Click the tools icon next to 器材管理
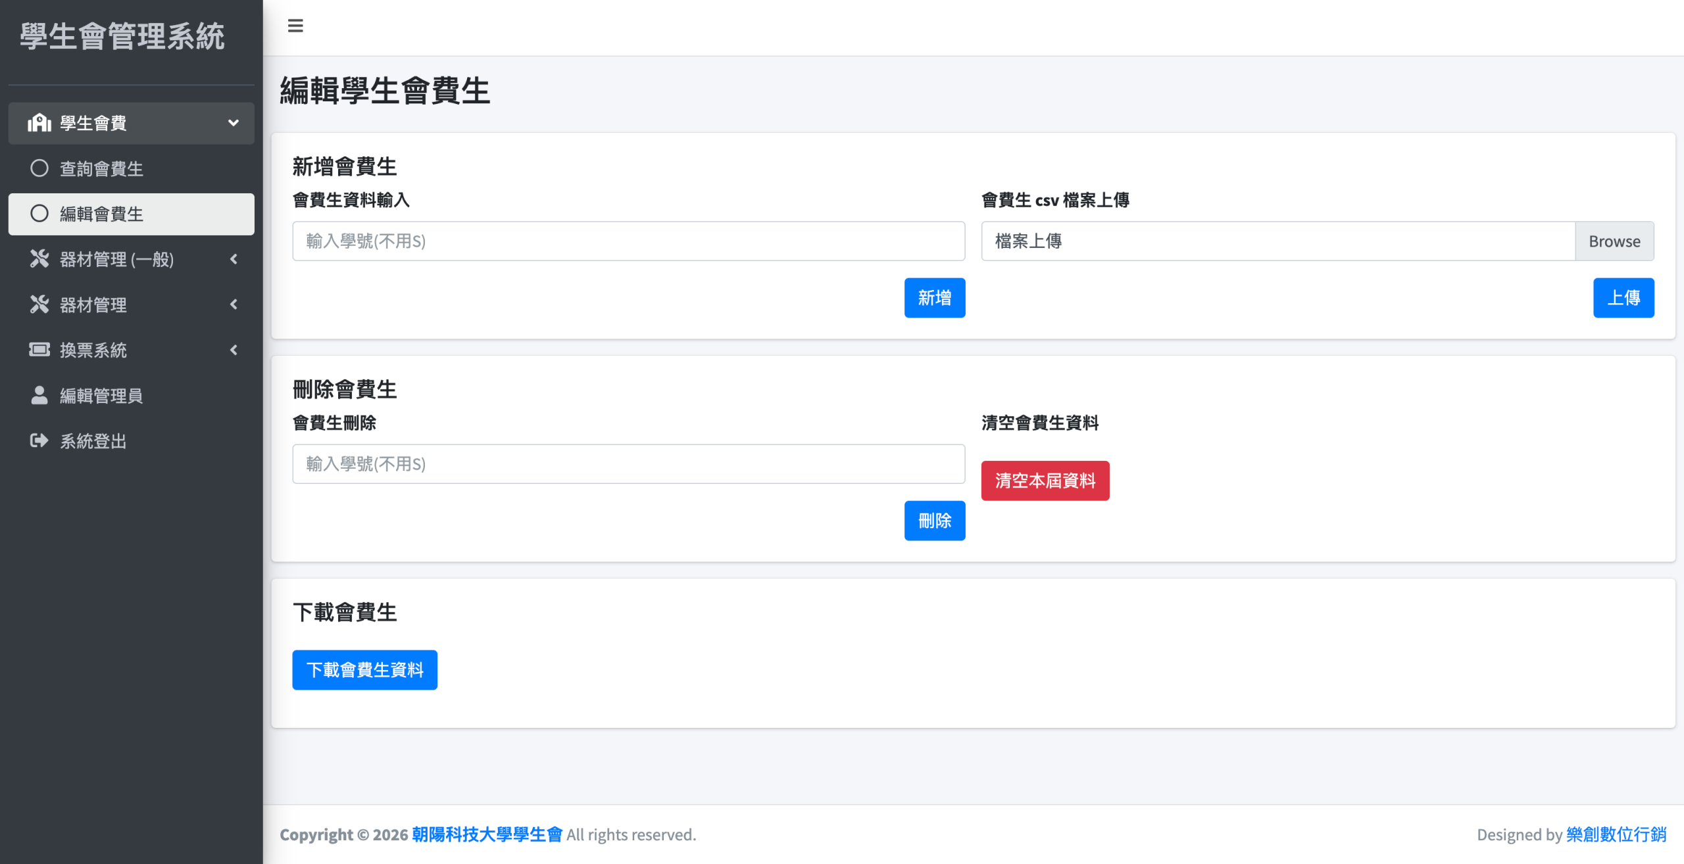 [39, 304]
